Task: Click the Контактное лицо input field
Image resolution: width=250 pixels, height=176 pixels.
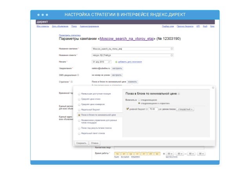Action: (x=159, y=148)
